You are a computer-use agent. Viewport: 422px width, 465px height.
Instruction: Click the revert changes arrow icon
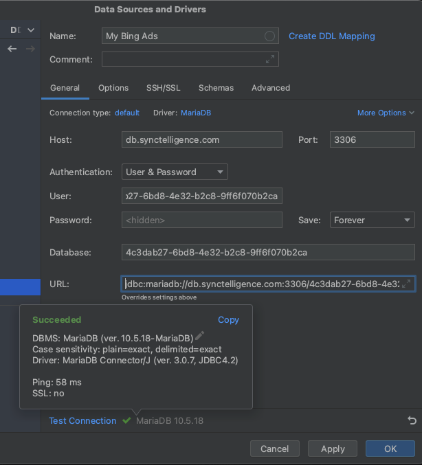[412, 420]
